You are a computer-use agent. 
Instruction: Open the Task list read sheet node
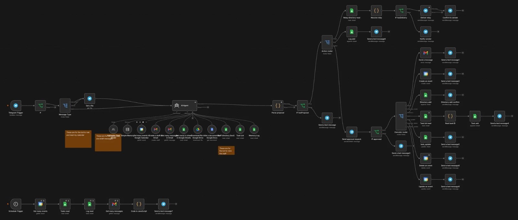[425, 116]
